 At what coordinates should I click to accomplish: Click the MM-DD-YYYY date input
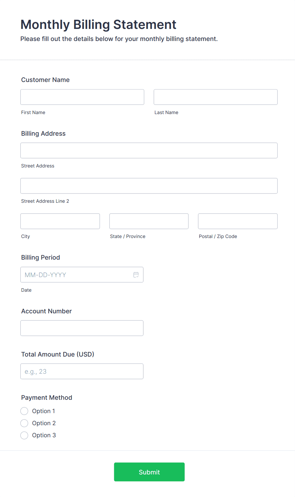pyautogui.click(x=76, y=275)
